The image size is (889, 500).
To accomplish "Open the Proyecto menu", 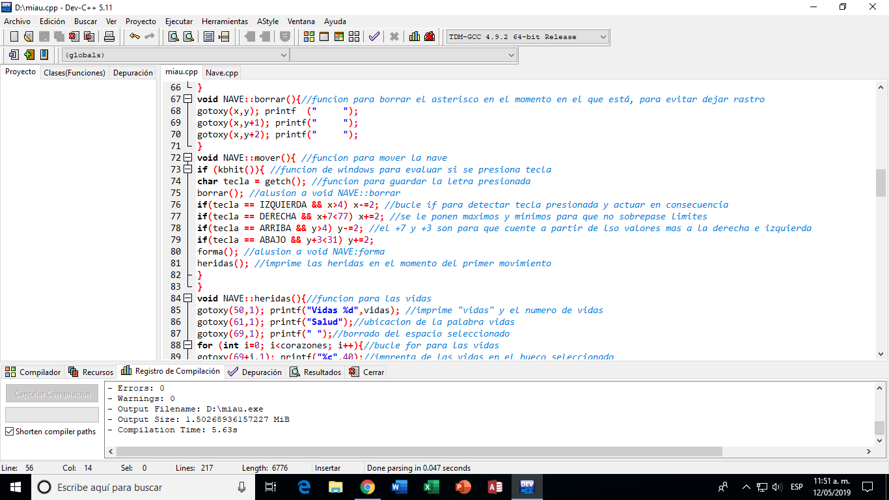I will [141, 21].
